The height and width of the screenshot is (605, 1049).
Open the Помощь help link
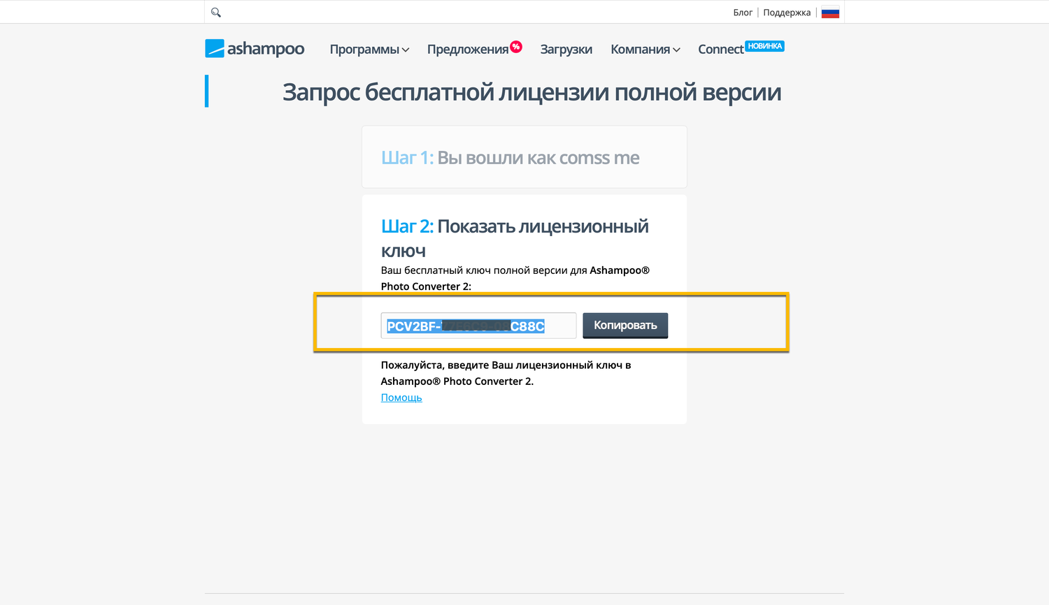(x=401, y=398)
